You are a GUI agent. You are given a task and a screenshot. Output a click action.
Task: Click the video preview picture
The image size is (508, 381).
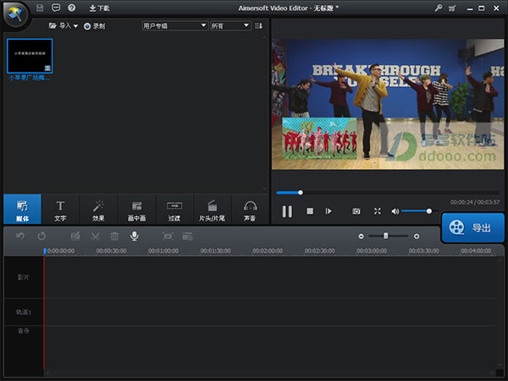click(388, 104)
